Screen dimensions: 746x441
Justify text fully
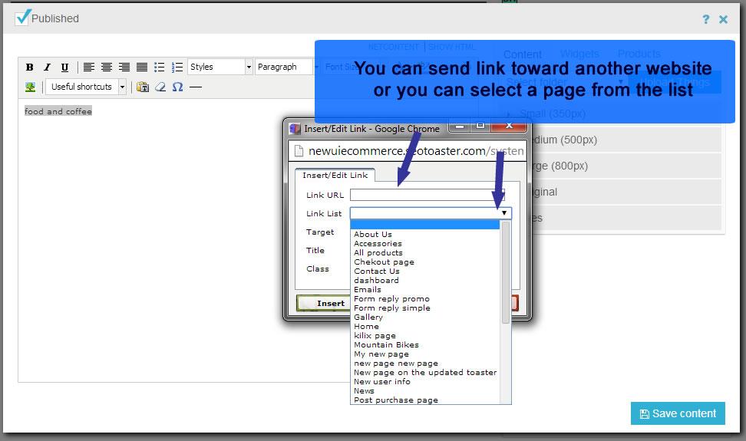pyautogui.click(x=142, y=67)
